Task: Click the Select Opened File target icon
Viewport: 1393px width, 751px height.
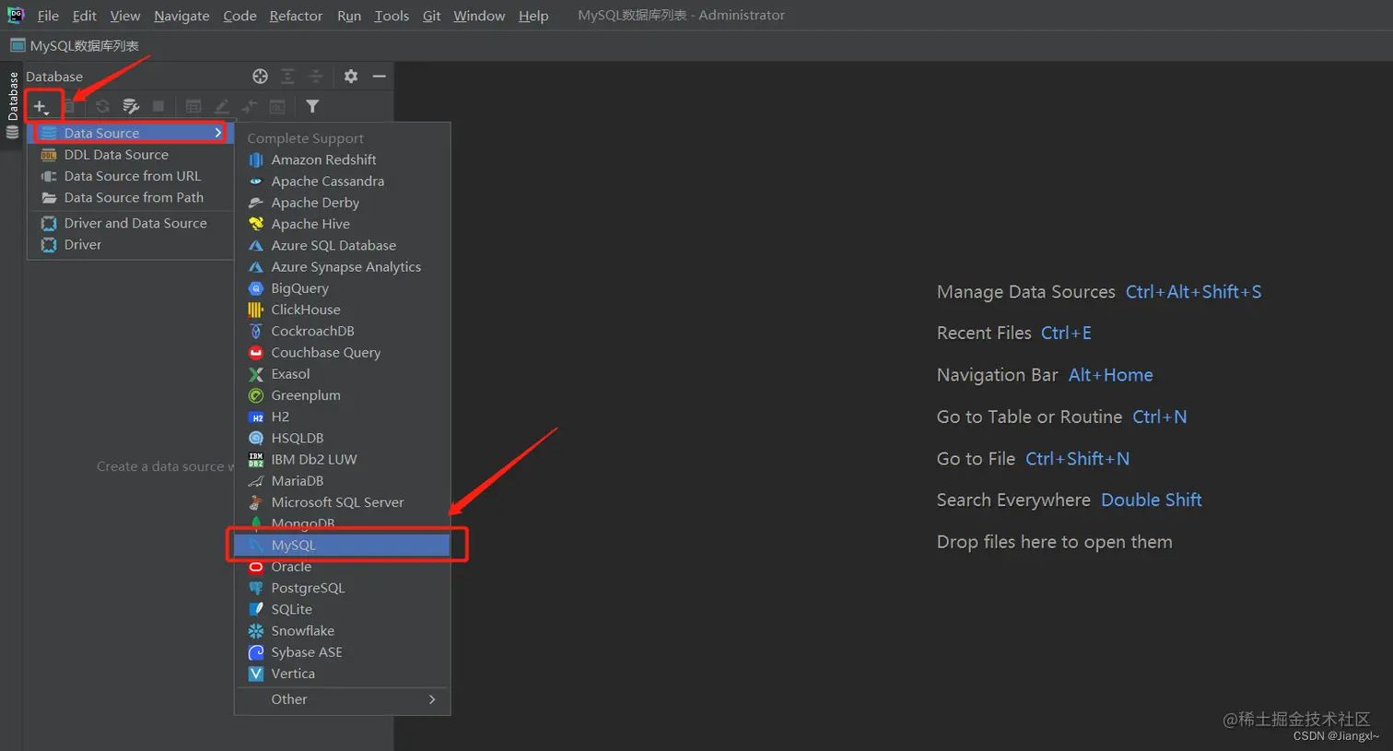Action: [261, 76]
